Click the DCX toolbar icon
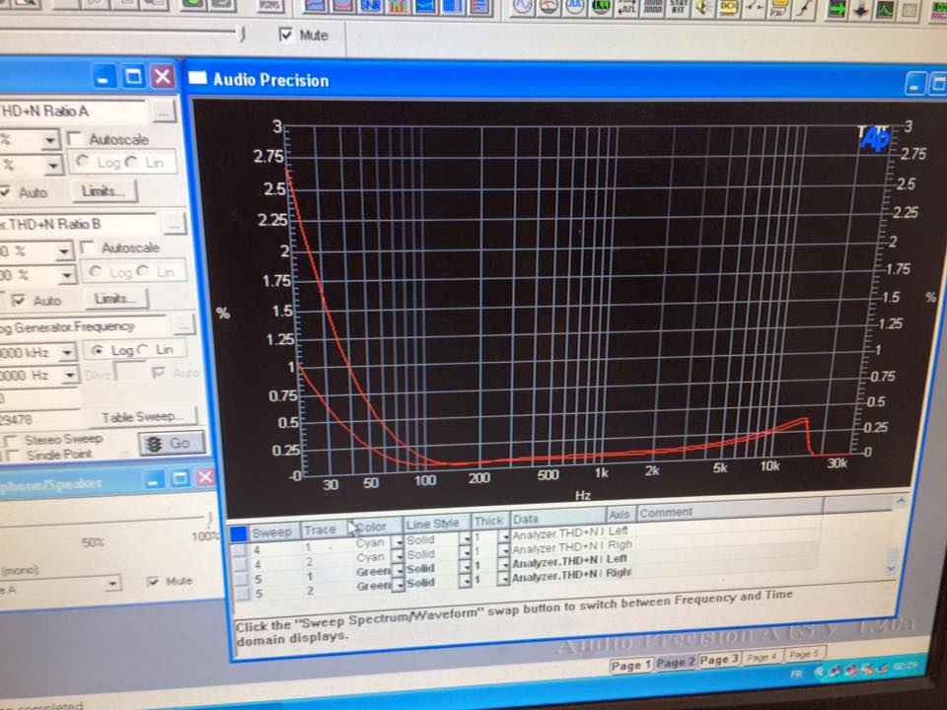Viewport: 947px width, 710px height. pos(730,7)
